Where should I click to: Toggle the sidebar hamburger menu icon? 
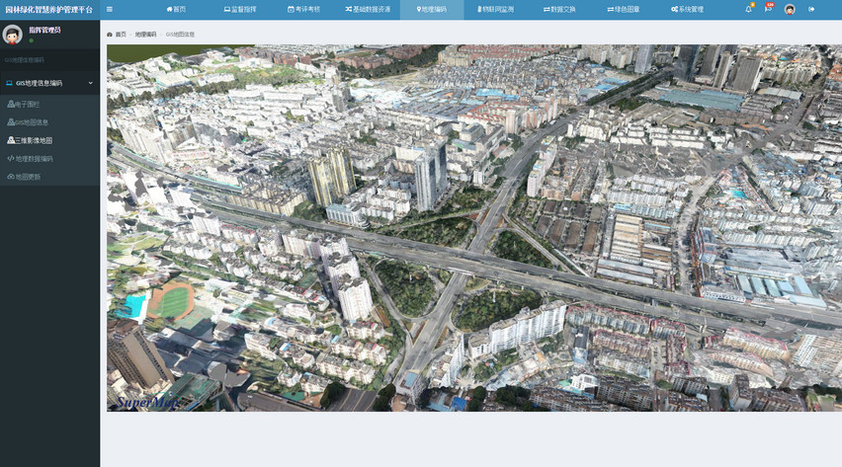click(110, 9)
